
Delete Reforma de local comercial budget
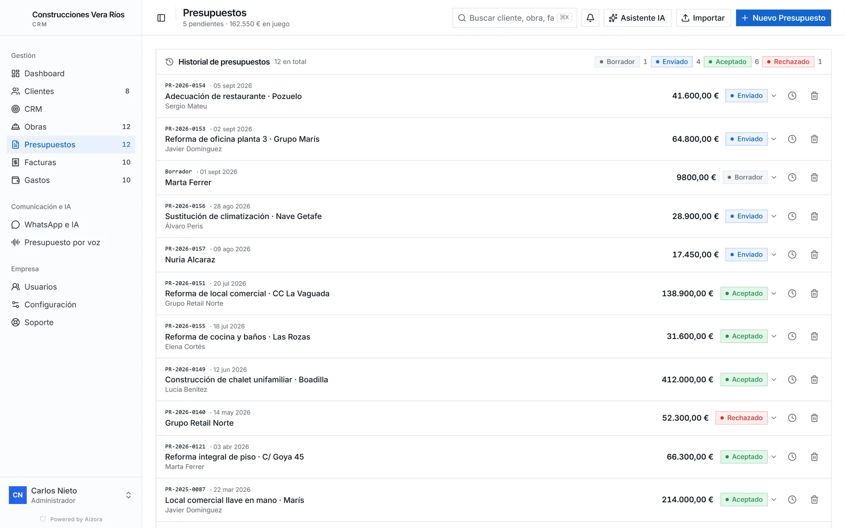pos(814,293)
